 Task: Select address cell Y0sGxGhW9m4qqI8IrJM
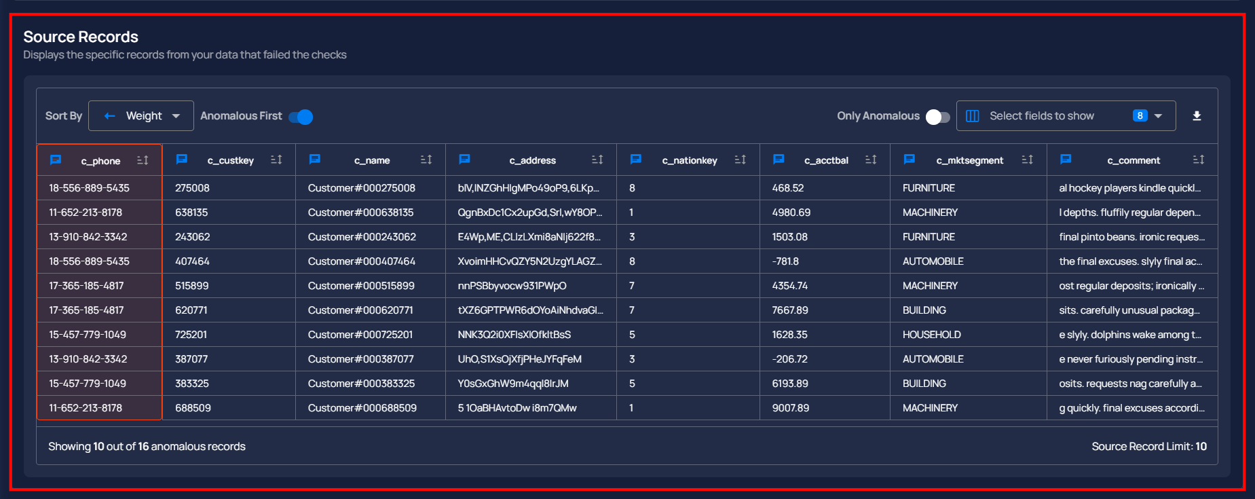pyautogui.click(x=531, y=384)
